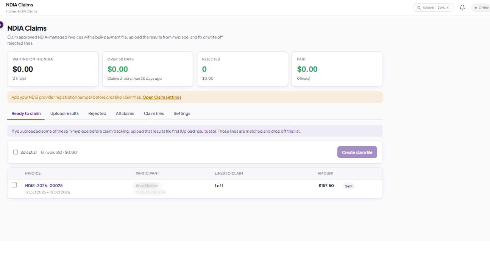The width and height of the screenshot is (490, 274).
Task: Open the Claim files tab
Action: tap(154, 113)
